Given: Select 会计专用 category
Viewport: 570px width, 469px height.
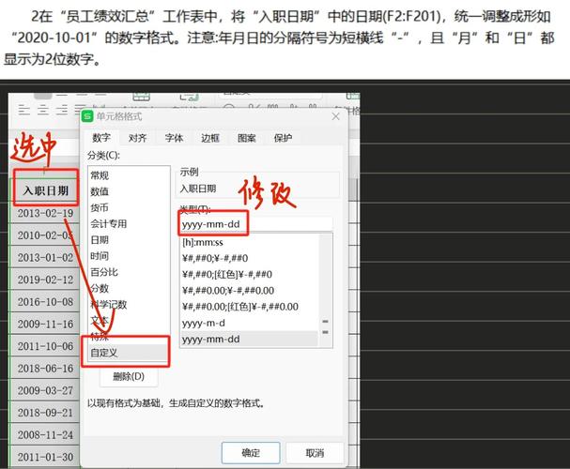Looking at the screenshot, I should (x=129, y=223).
